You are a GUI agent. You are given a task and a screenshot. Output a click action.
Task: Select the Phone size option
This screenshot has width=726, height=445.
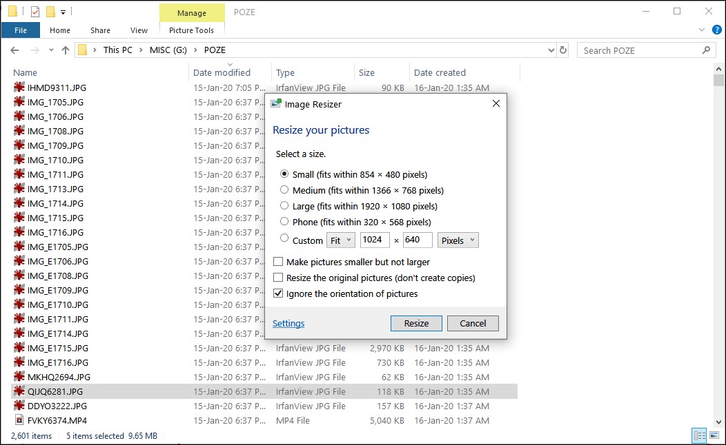point(285,222)
